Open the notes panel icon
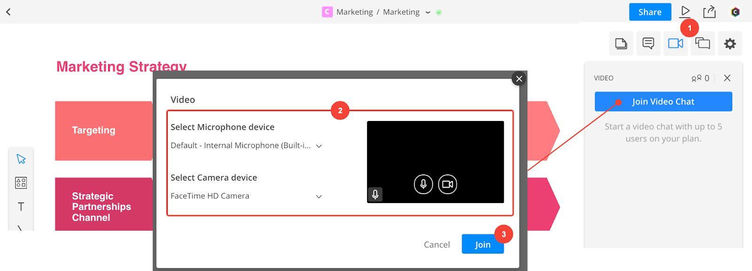 [621, 44]
